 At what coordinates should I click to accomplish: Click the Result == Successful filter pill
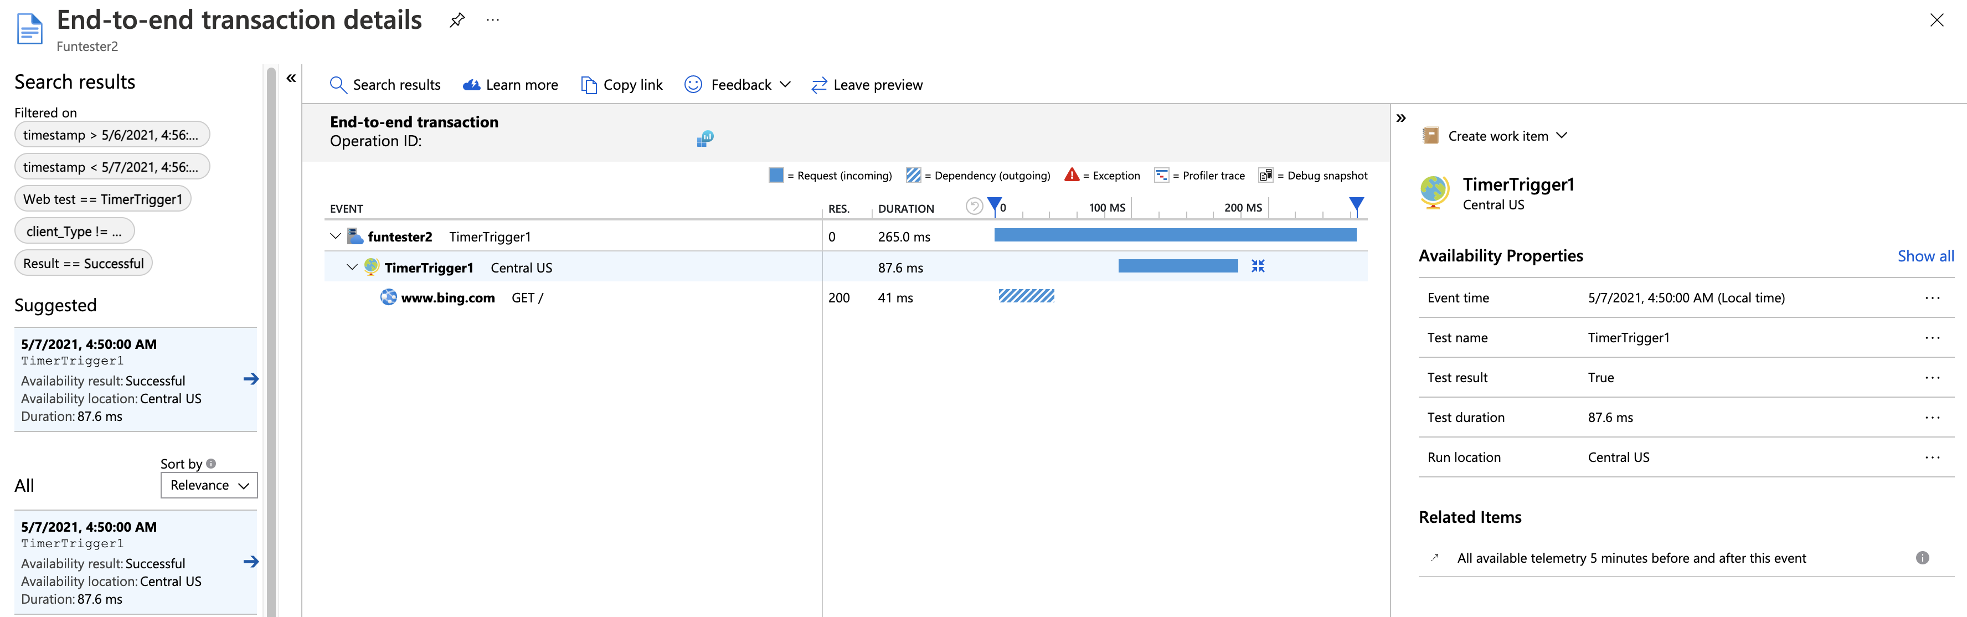[83, 264]
